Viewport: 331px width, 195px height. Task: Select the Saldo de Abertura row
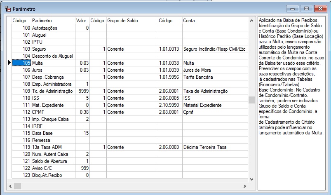130,161
